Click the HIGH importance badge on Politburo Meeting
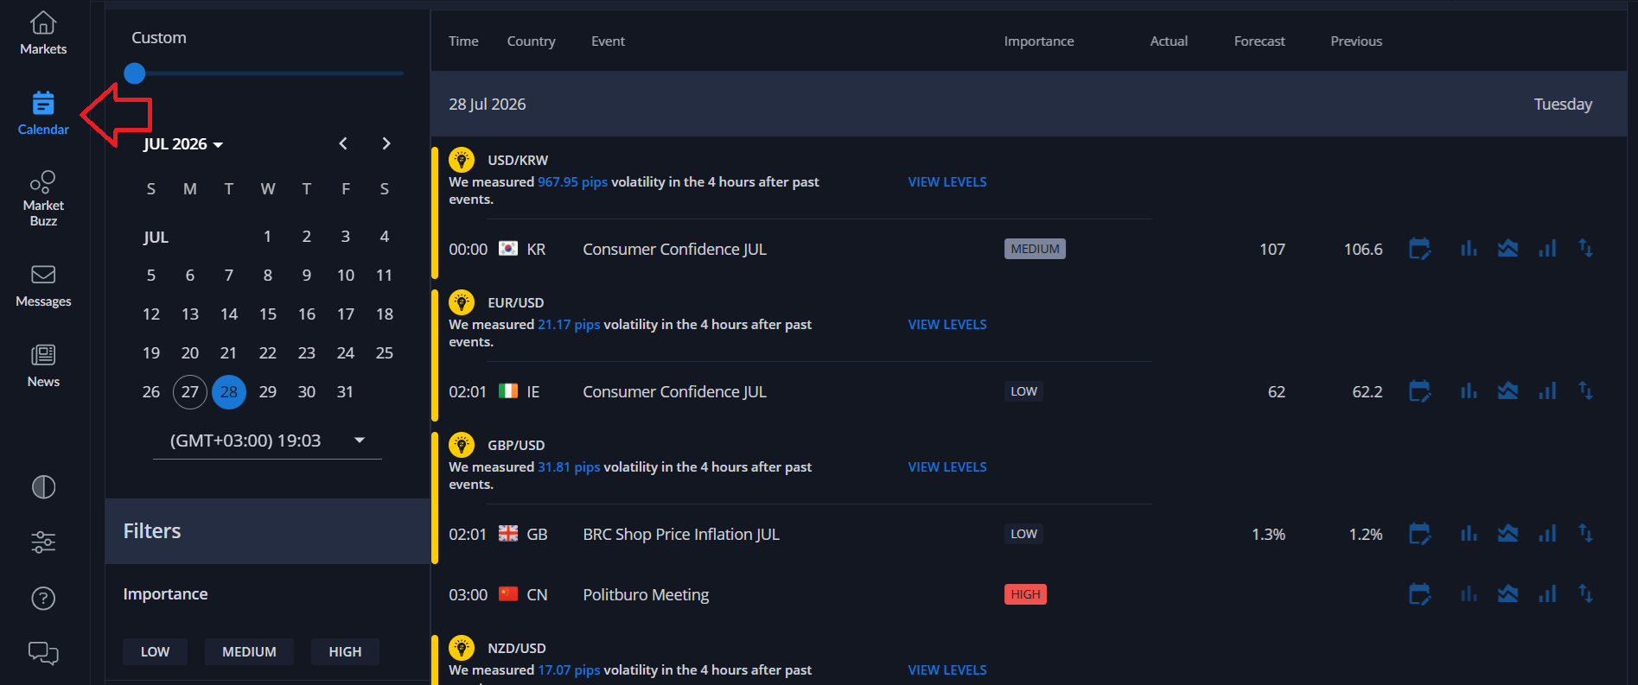Viewport: 1638px width, 685px height. pos(1025,594)
